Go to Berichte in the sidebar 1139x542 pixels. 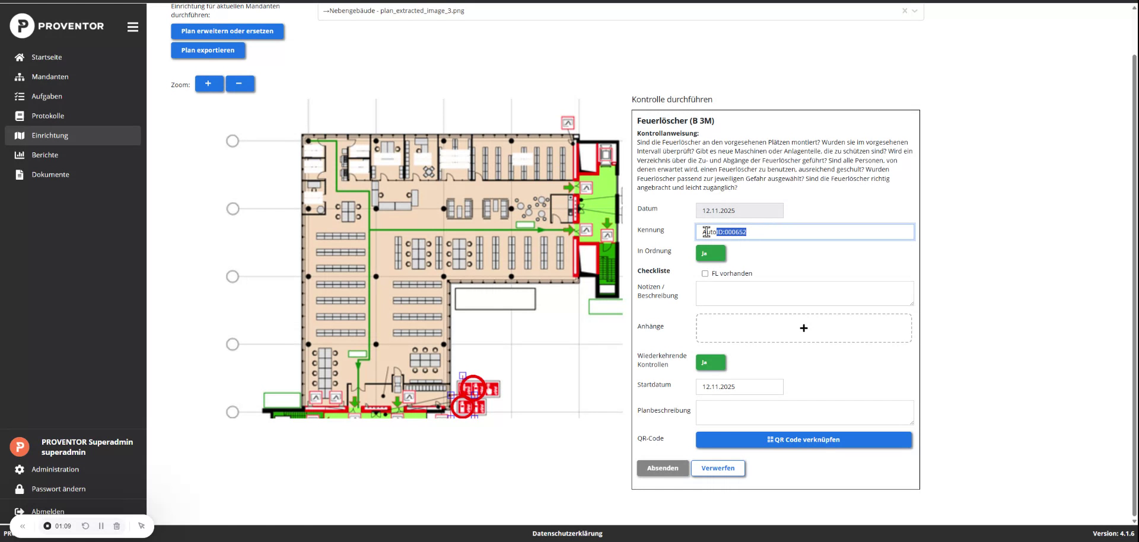coord(45,155)
